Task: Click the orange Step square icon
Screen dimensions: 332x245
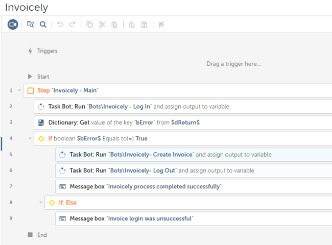Action: coord(31,90)
